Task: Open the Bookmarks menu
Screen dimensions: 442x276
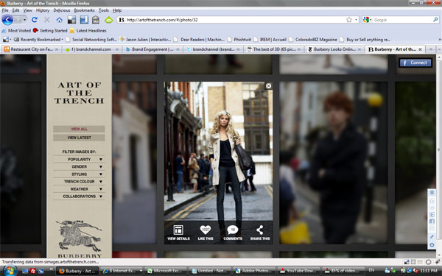Action: (x=84, y=10)
